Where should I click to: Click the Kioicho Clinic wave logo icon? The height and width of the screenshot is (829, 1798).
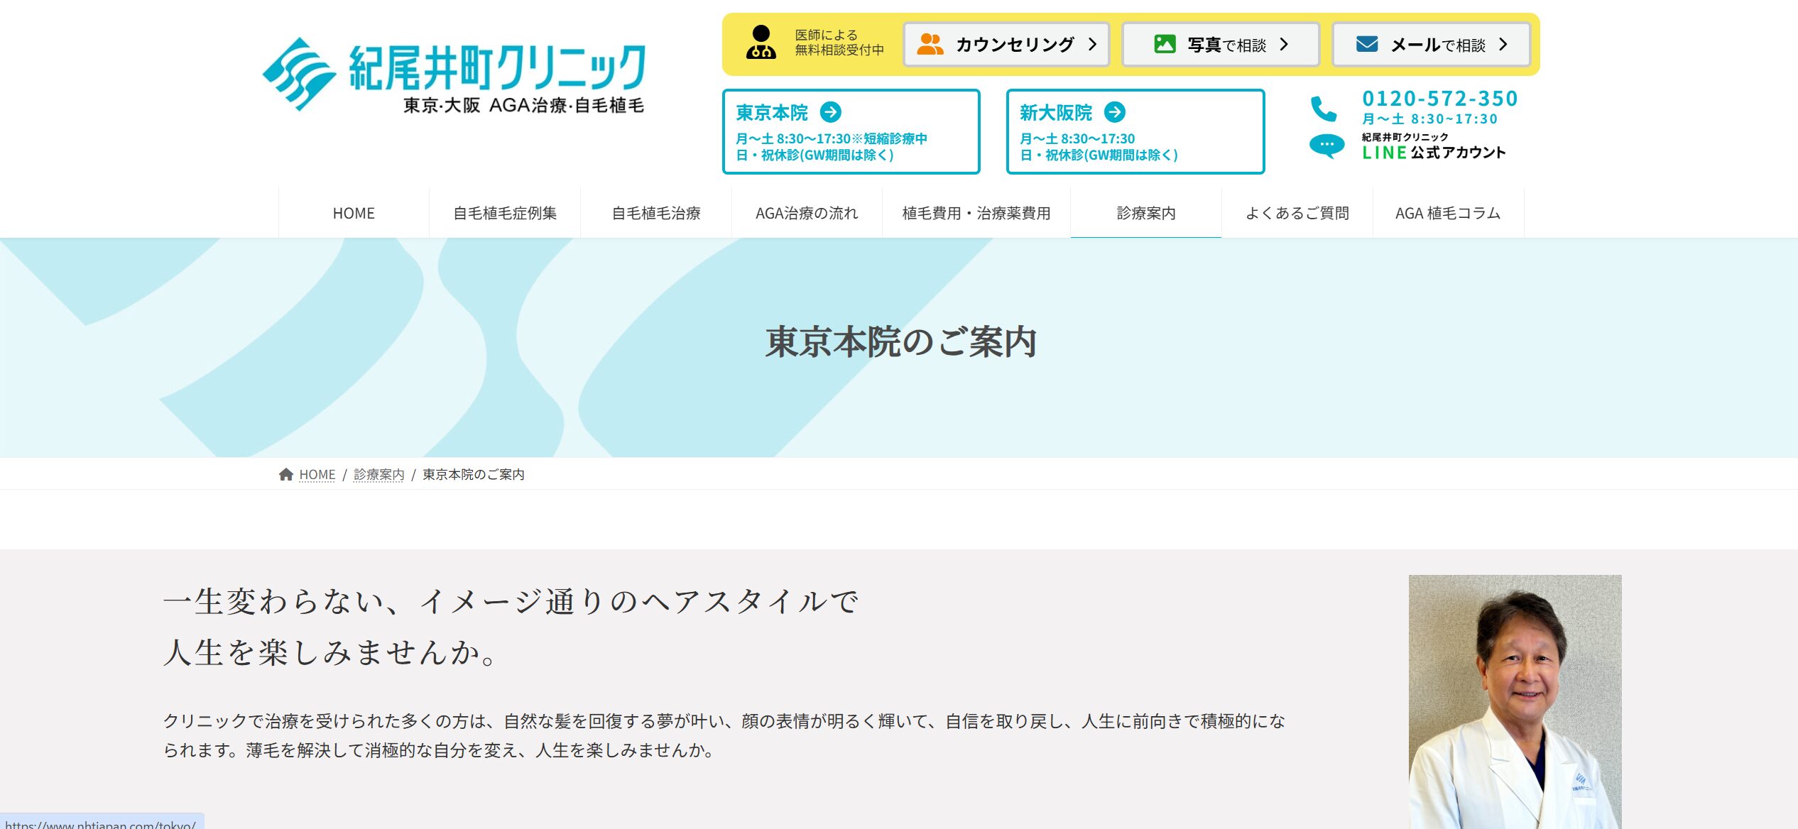(x=299, y=74)
